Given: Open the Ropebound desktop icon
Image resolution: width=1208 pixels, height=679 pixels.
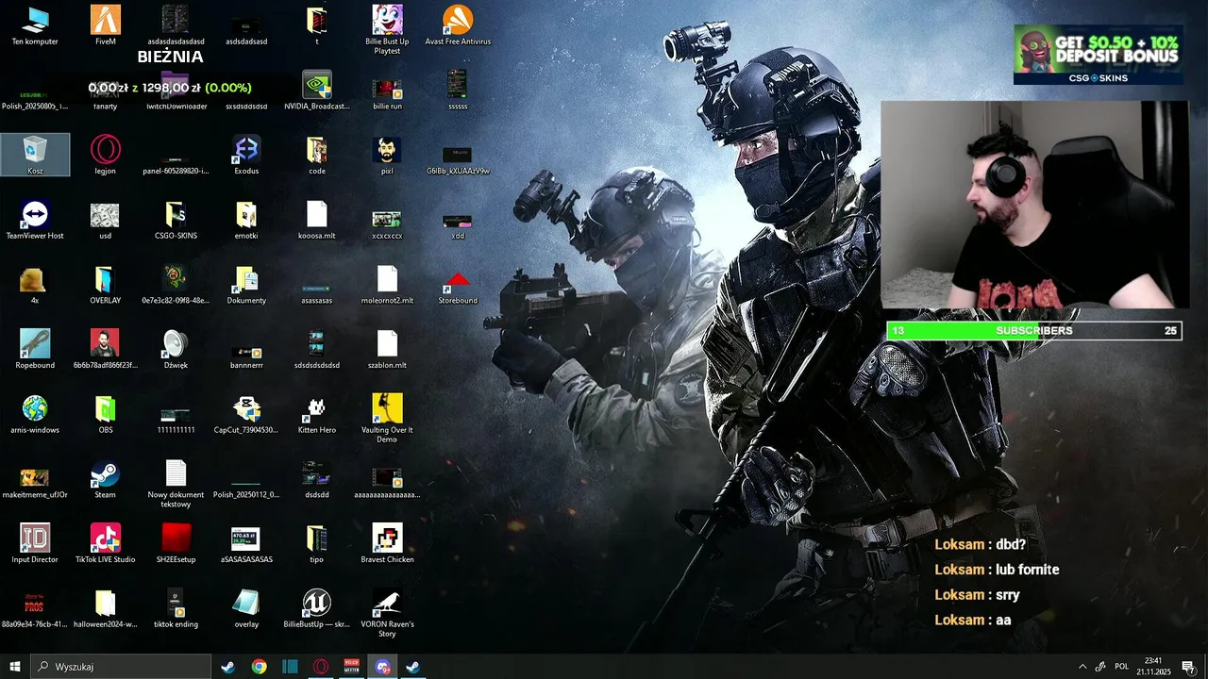Looking at the screenshot, I should point(35,349).
